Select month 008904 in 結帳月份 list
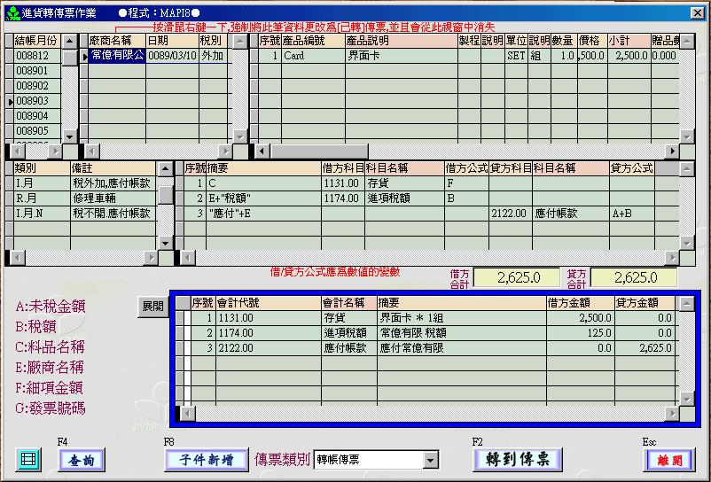The height and width of the screenshot is (482, 711). tap(37, 116)
